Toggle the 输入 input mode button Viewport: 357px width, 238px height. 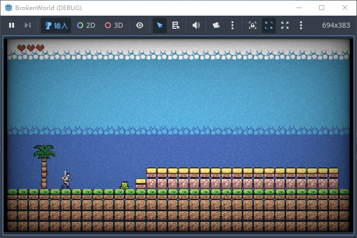click(56, 25)
